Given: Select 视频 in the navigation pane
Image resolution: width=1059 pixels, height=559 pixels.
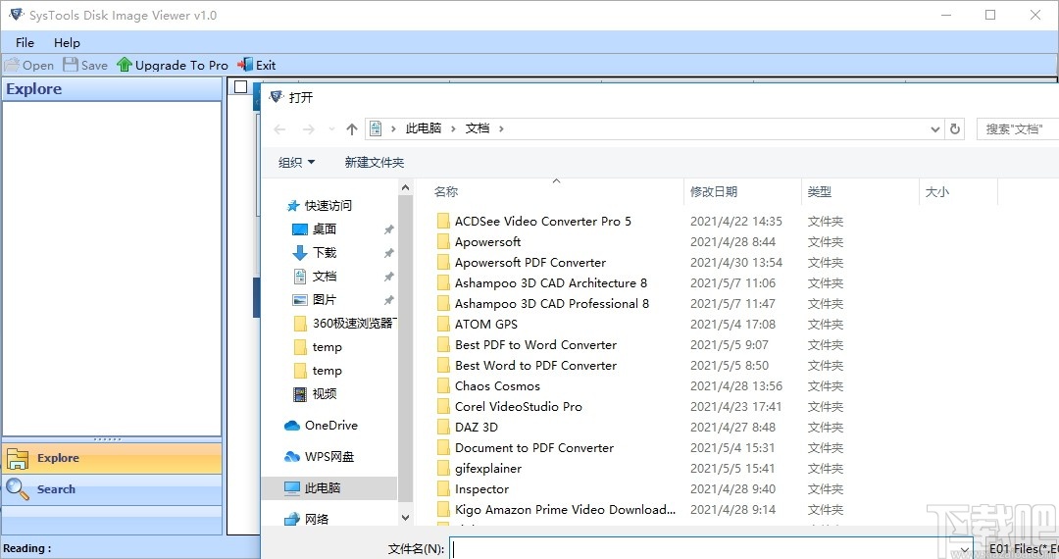Looking at the screenshot, I should pyautogui.click(x=325, y=394).
